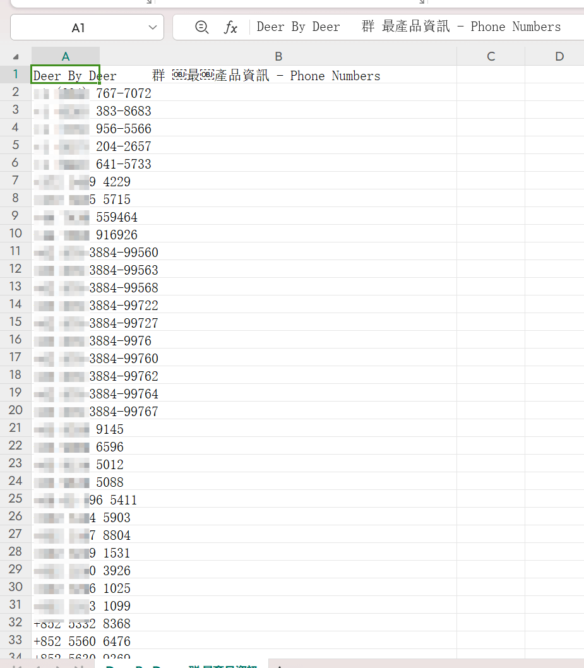Select row 5 header
Image resolution: width=584 pixels, height=668 pixels.
(16, 145)
